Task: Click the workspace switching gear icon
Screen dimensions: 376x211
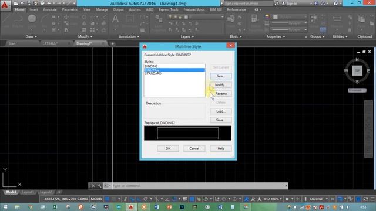Action: (287, 199)
